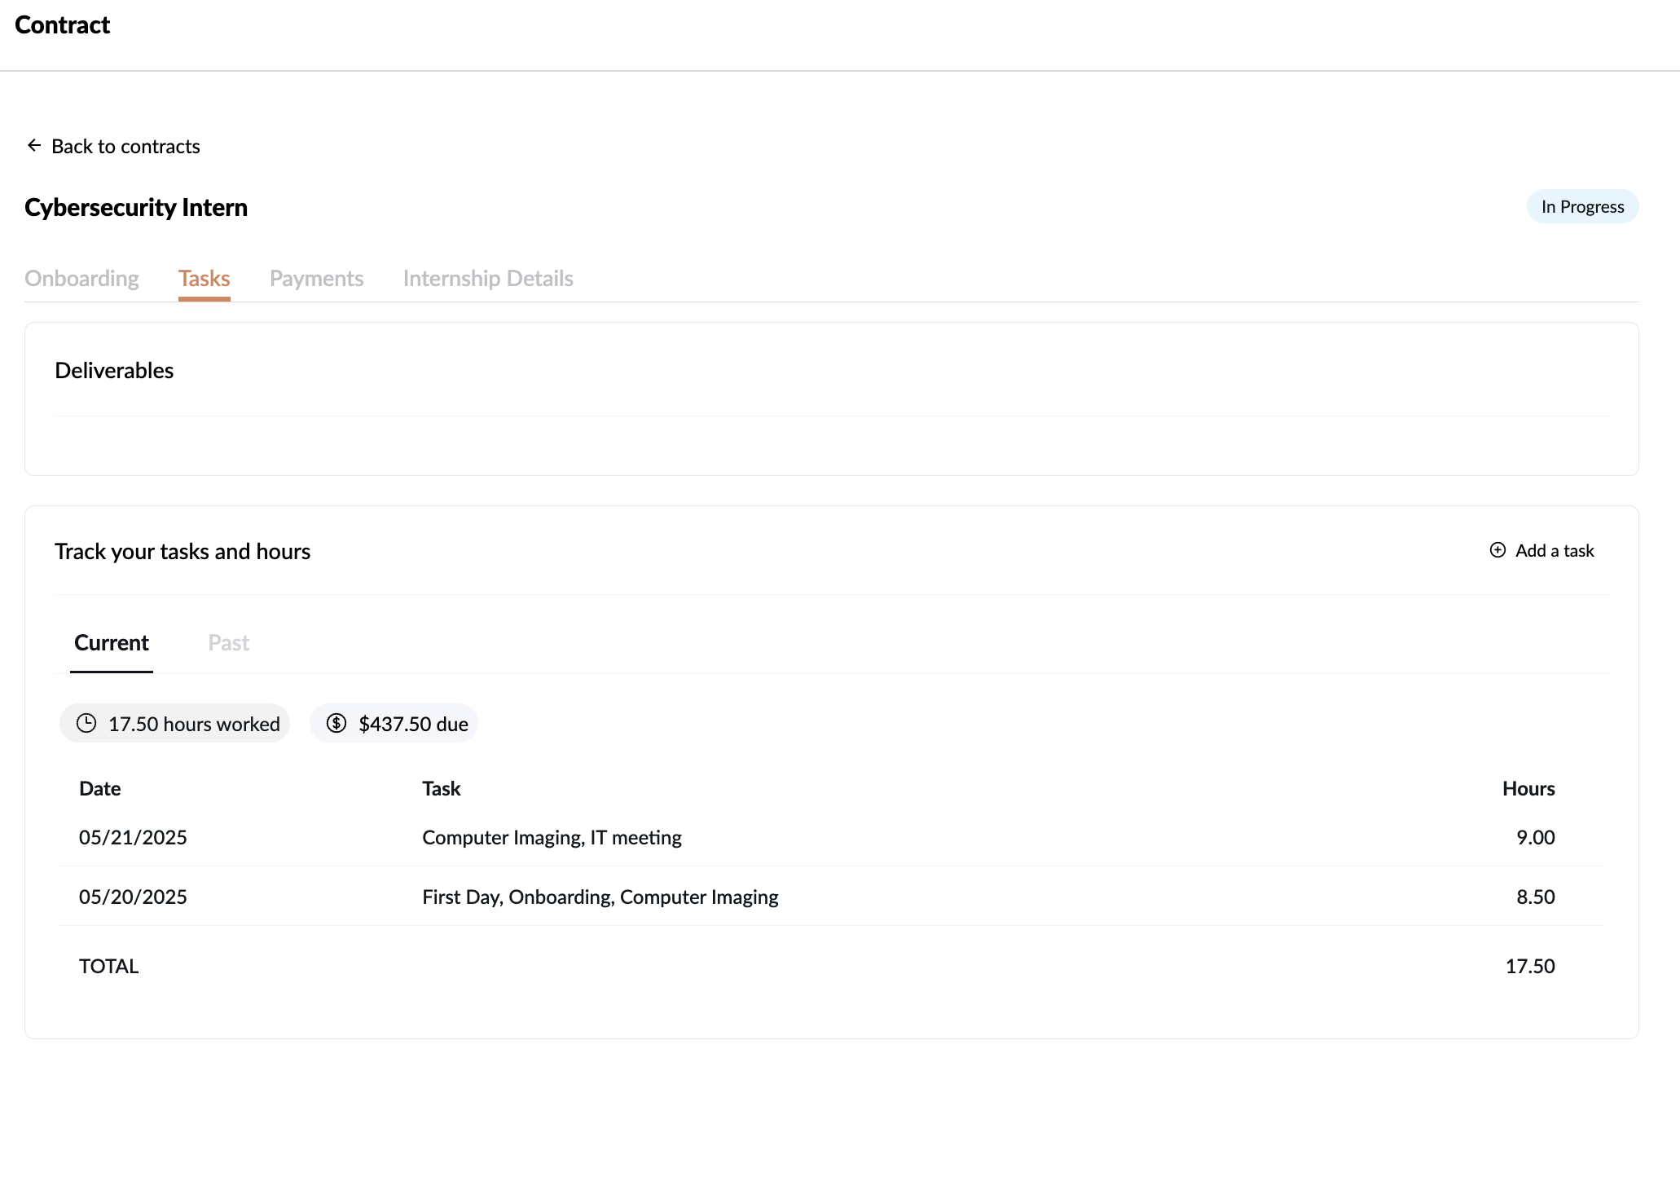The height and width of the screenshot is (1190, 1680).
Task: View the Past tasks sub-tab
Action: tap(228, 643)
